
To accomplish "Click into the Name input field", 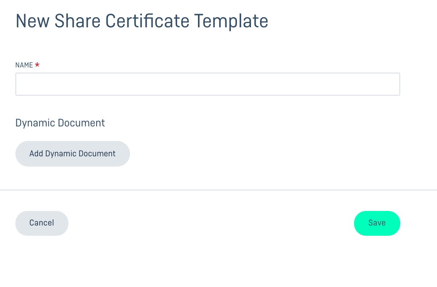I will (208, 84).
